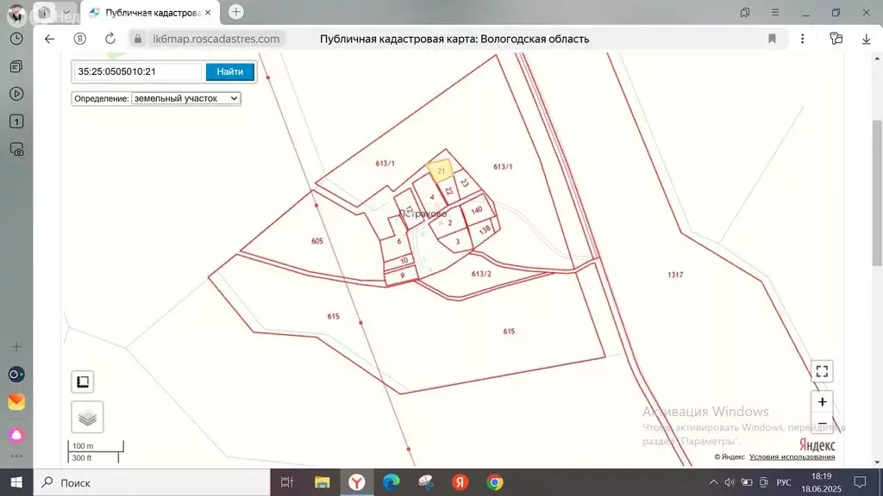Viewport: 883px width, 496px height.
Task: Switch the map to fullscreen mode
Action: click(x=822, y=371)
